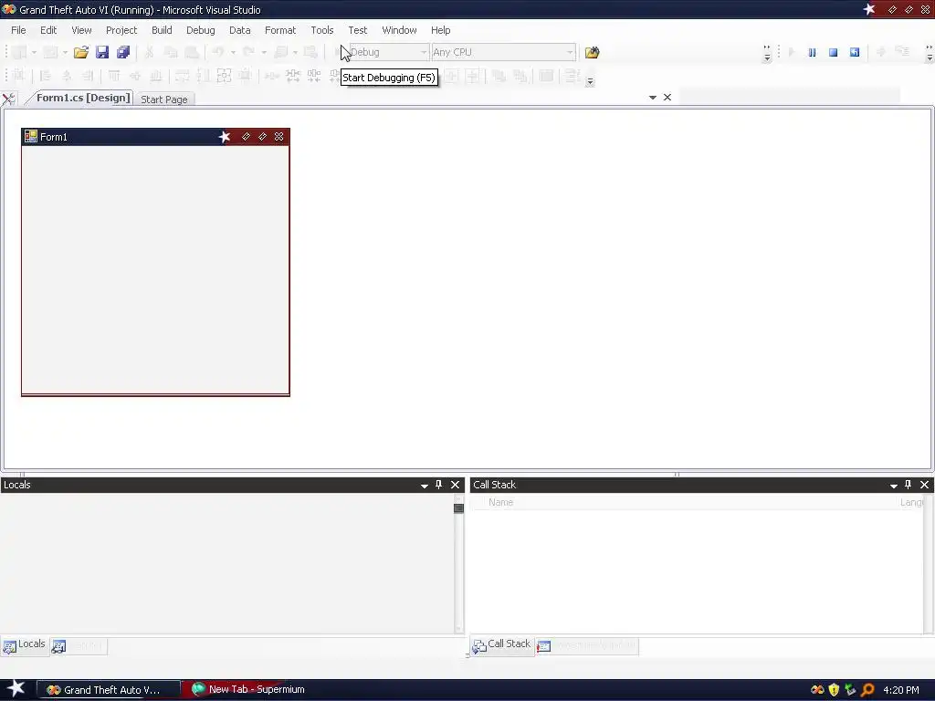Click the security shield tray icon

pyautogui.click(x=834, y=690)
